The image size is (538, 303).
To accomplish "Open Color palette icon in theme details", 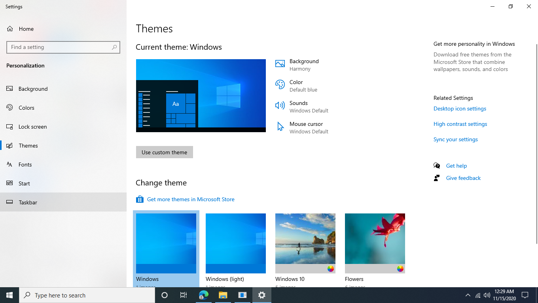I will point(280,84).
